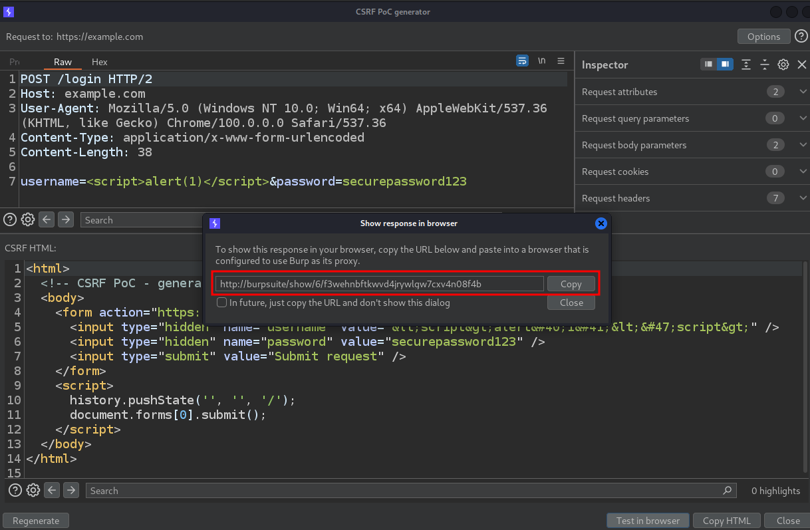Copy the burpsuite show URL
The height and width of the screenshot is (530, 810).
tap(571, 284)
